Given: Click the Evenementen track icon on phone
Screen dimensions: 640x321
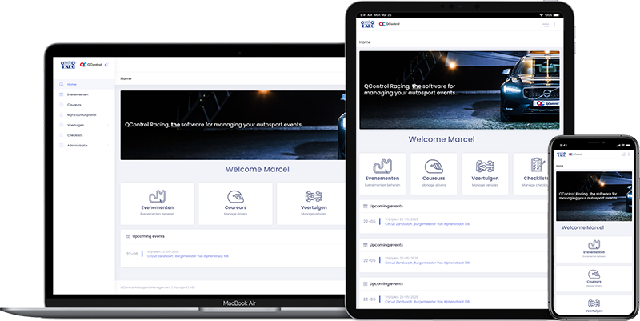Looking at the screenshot, I should point(594,245).
